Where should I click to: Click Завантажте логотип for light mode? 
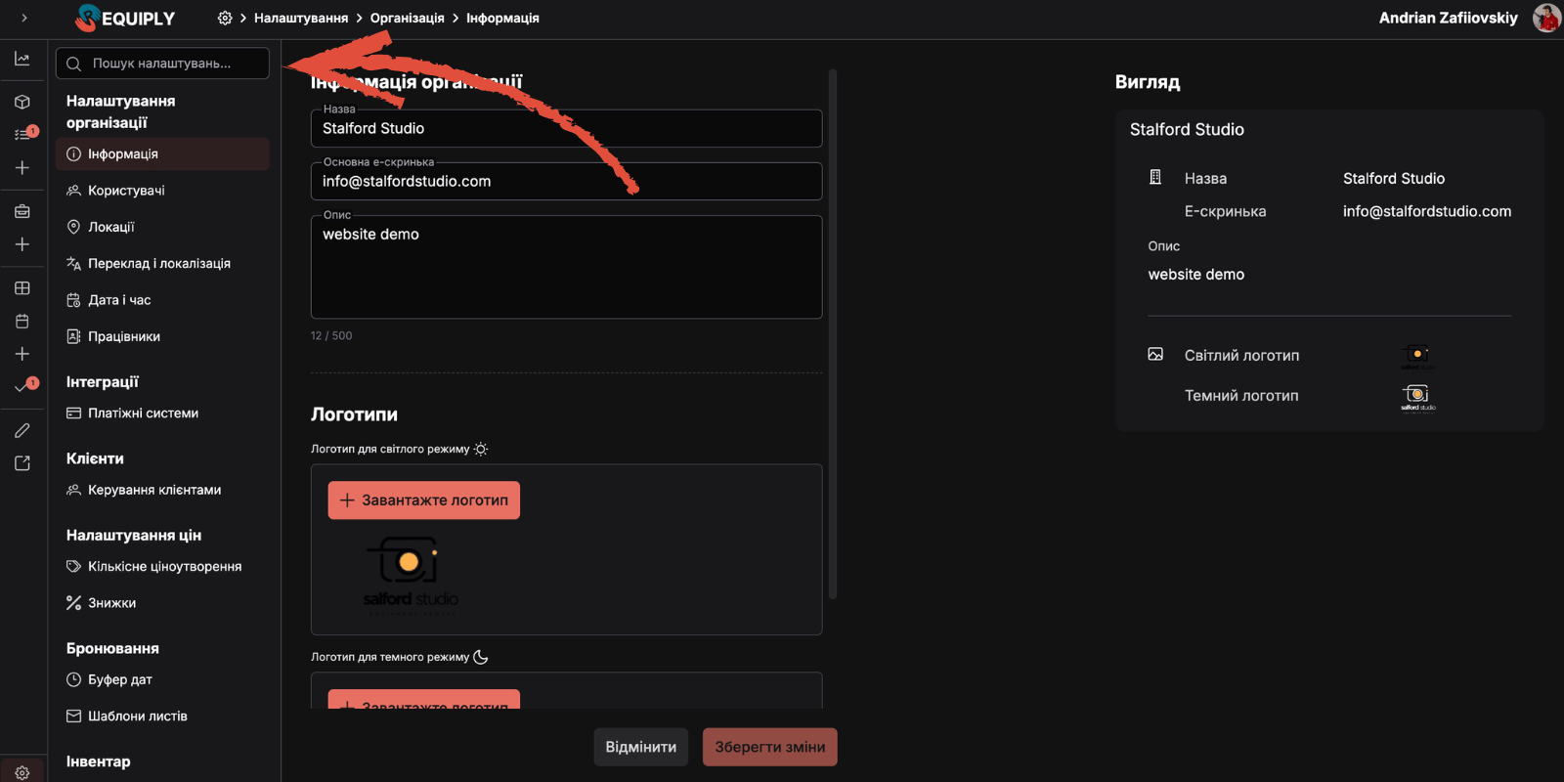coord(423,500)
